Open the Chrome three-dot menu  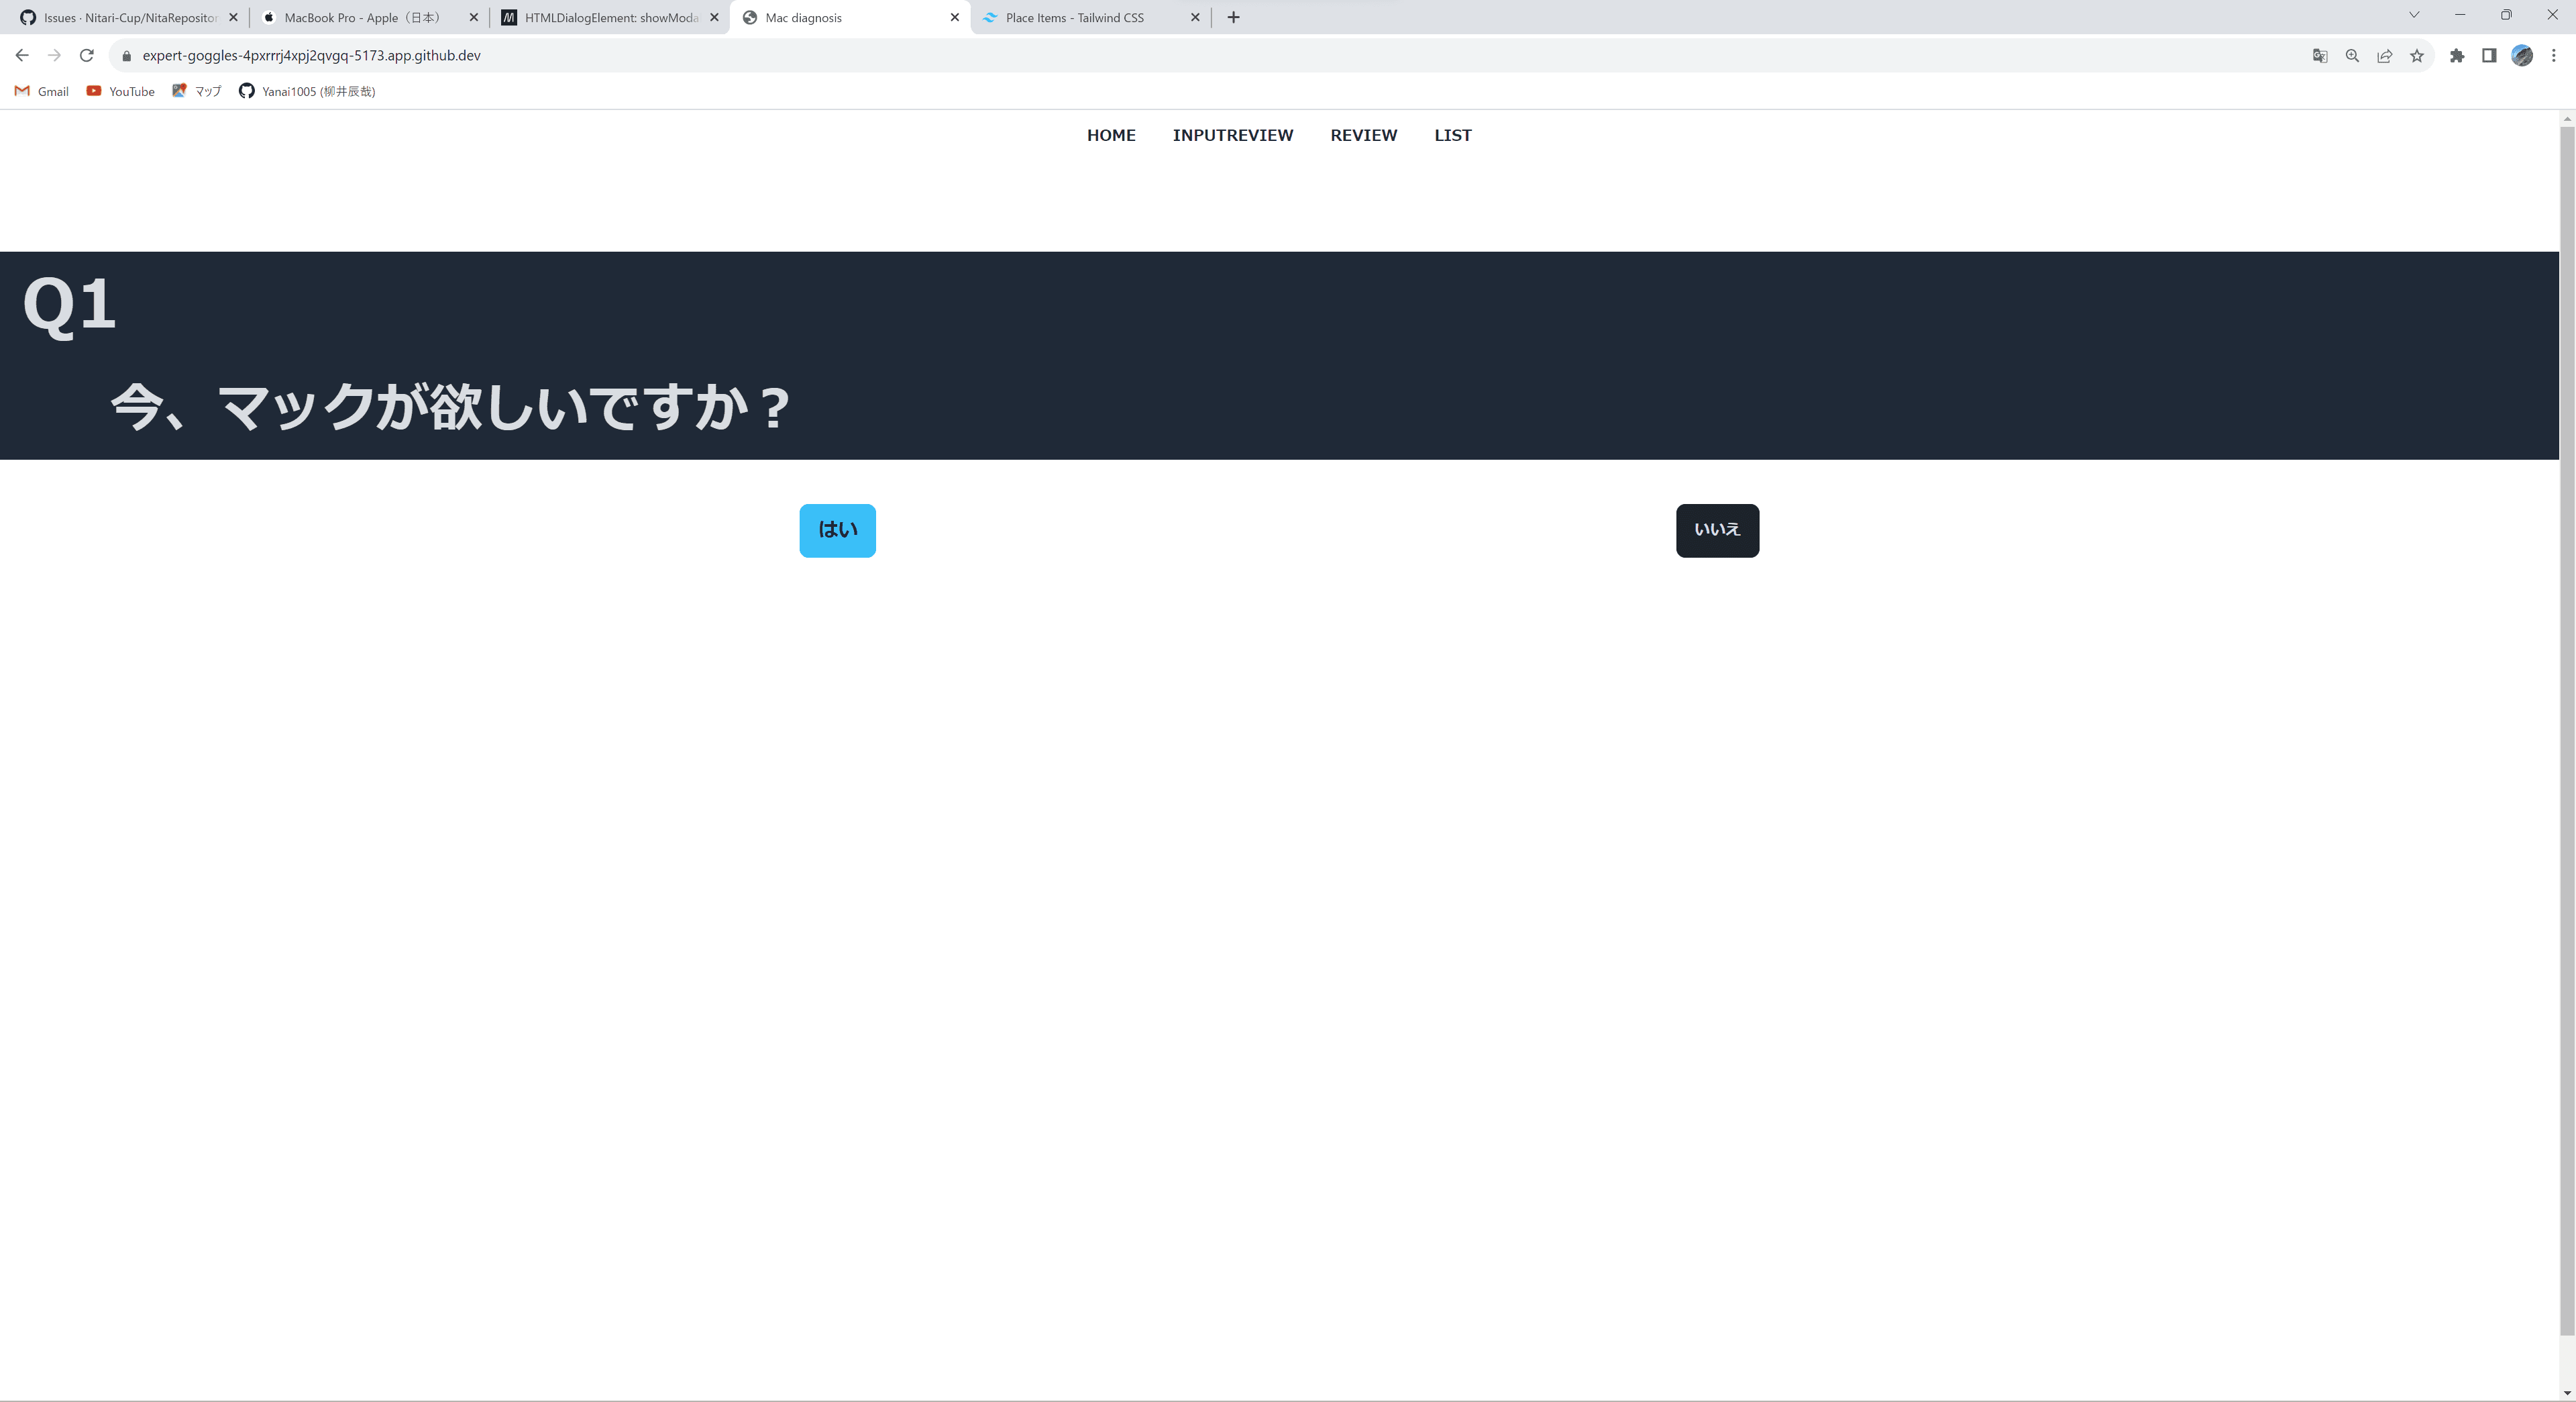pyautogui.click(x=2553, y=56)
